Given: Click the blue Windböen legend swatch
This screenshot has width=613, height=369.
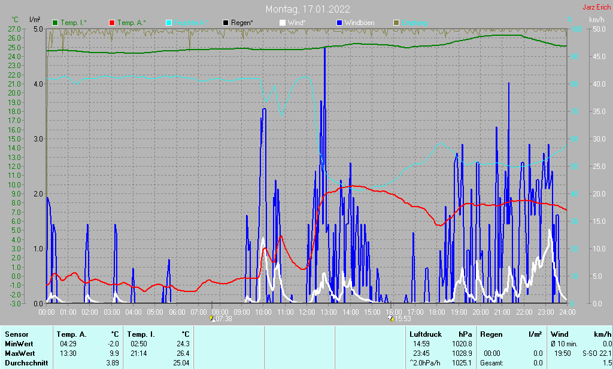Looking at the screenshot, I should click(x=339, y=23).
